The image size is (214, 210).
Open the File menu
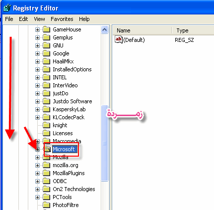pyautogui.click(x=9, y=19)
